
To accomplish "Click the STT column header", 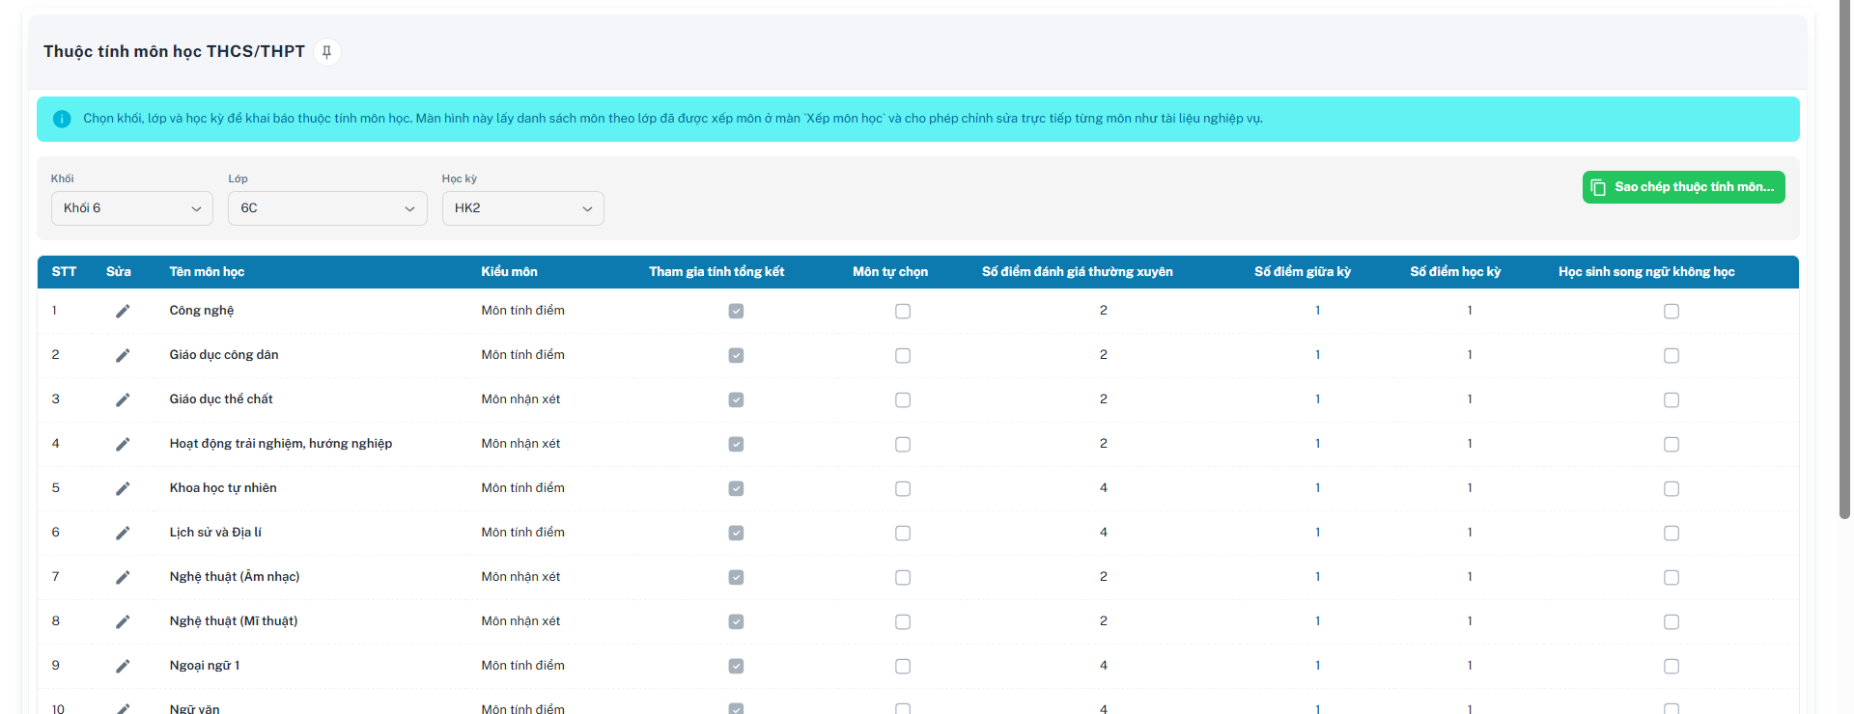I will 64,272.
